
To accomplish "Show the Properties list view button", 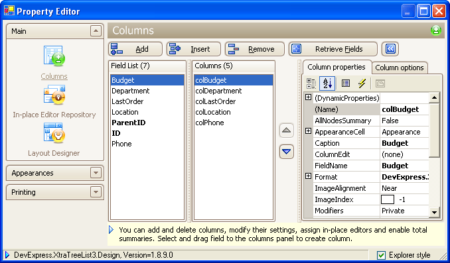I will pyautogui.click(x=346, y=83).
